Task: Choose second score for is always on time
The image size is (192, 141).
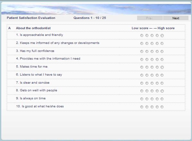Action: point(147,99)
